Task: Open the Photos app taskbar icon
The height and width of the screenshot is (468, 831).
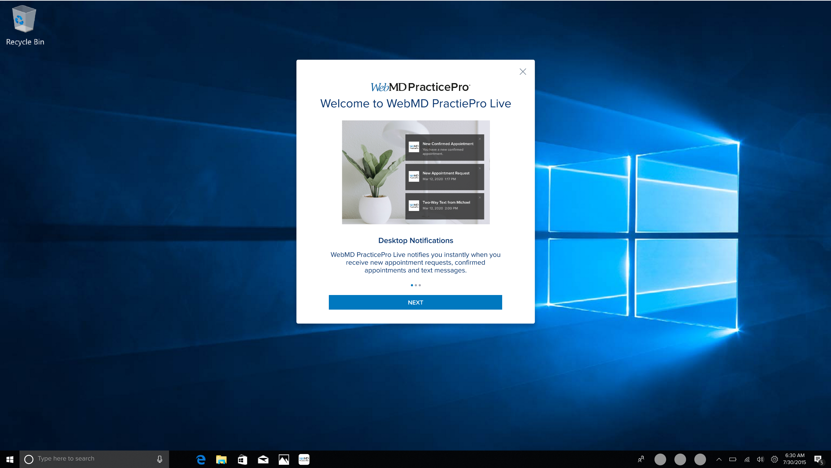Action: pyautogui.click(x=284, y=459)
